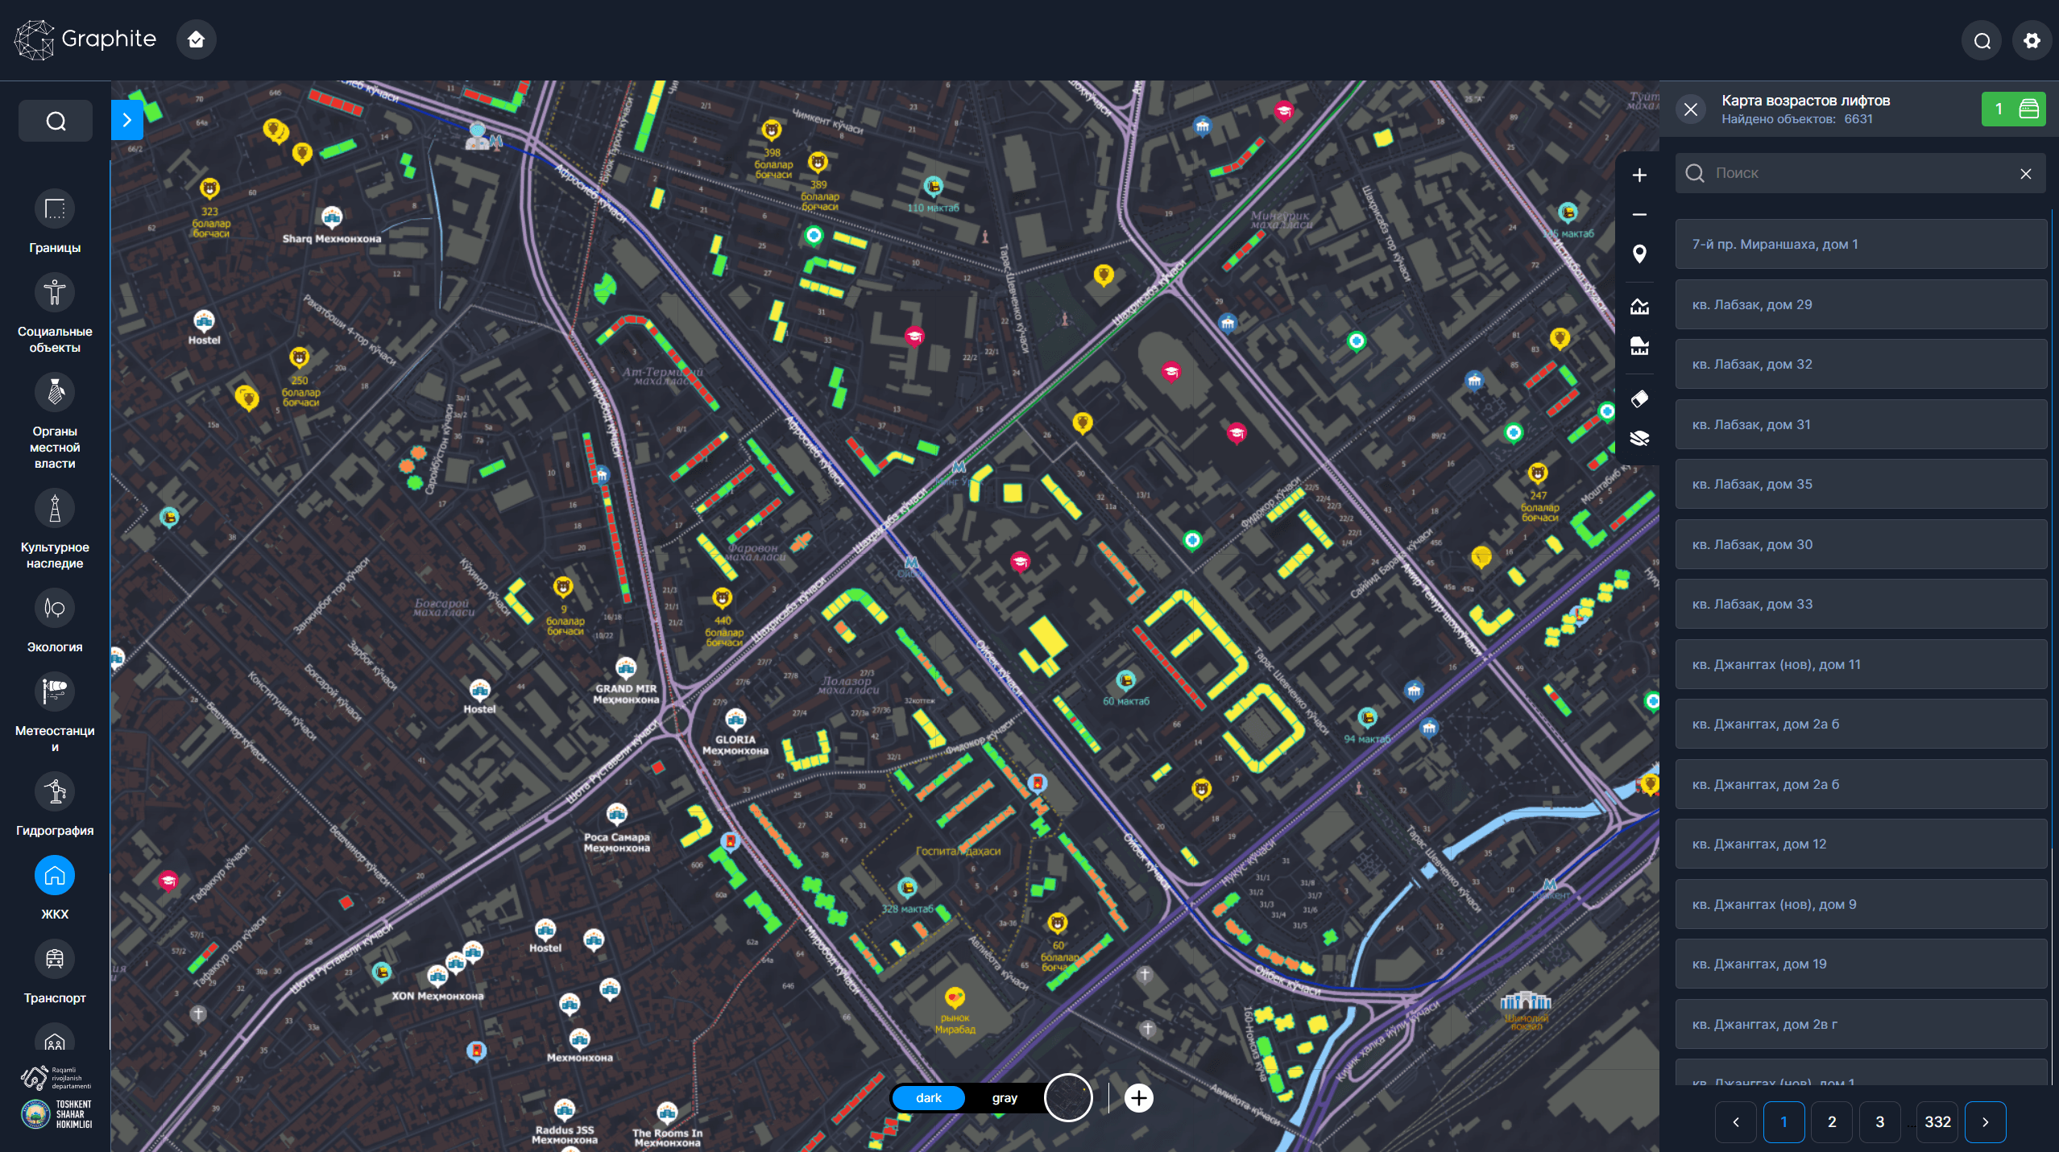Open settings gear in top bar
2059x1152 pixels.
pyautogui.click(x=2032, y=40)
